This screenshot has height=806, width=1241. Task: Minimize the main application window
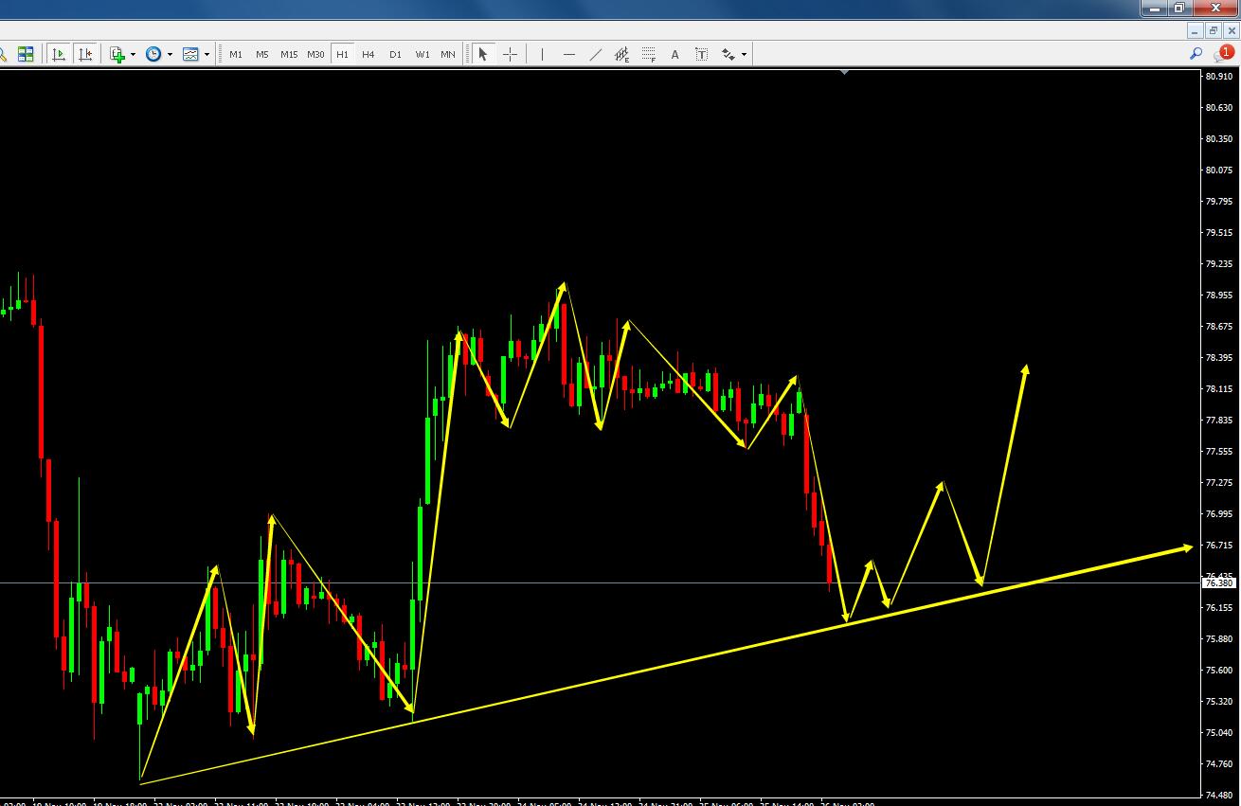(1154, 9)
